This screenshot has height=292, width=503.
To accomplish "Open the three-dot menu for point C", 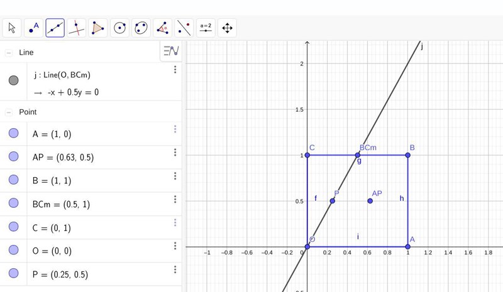I will [175, 223].
